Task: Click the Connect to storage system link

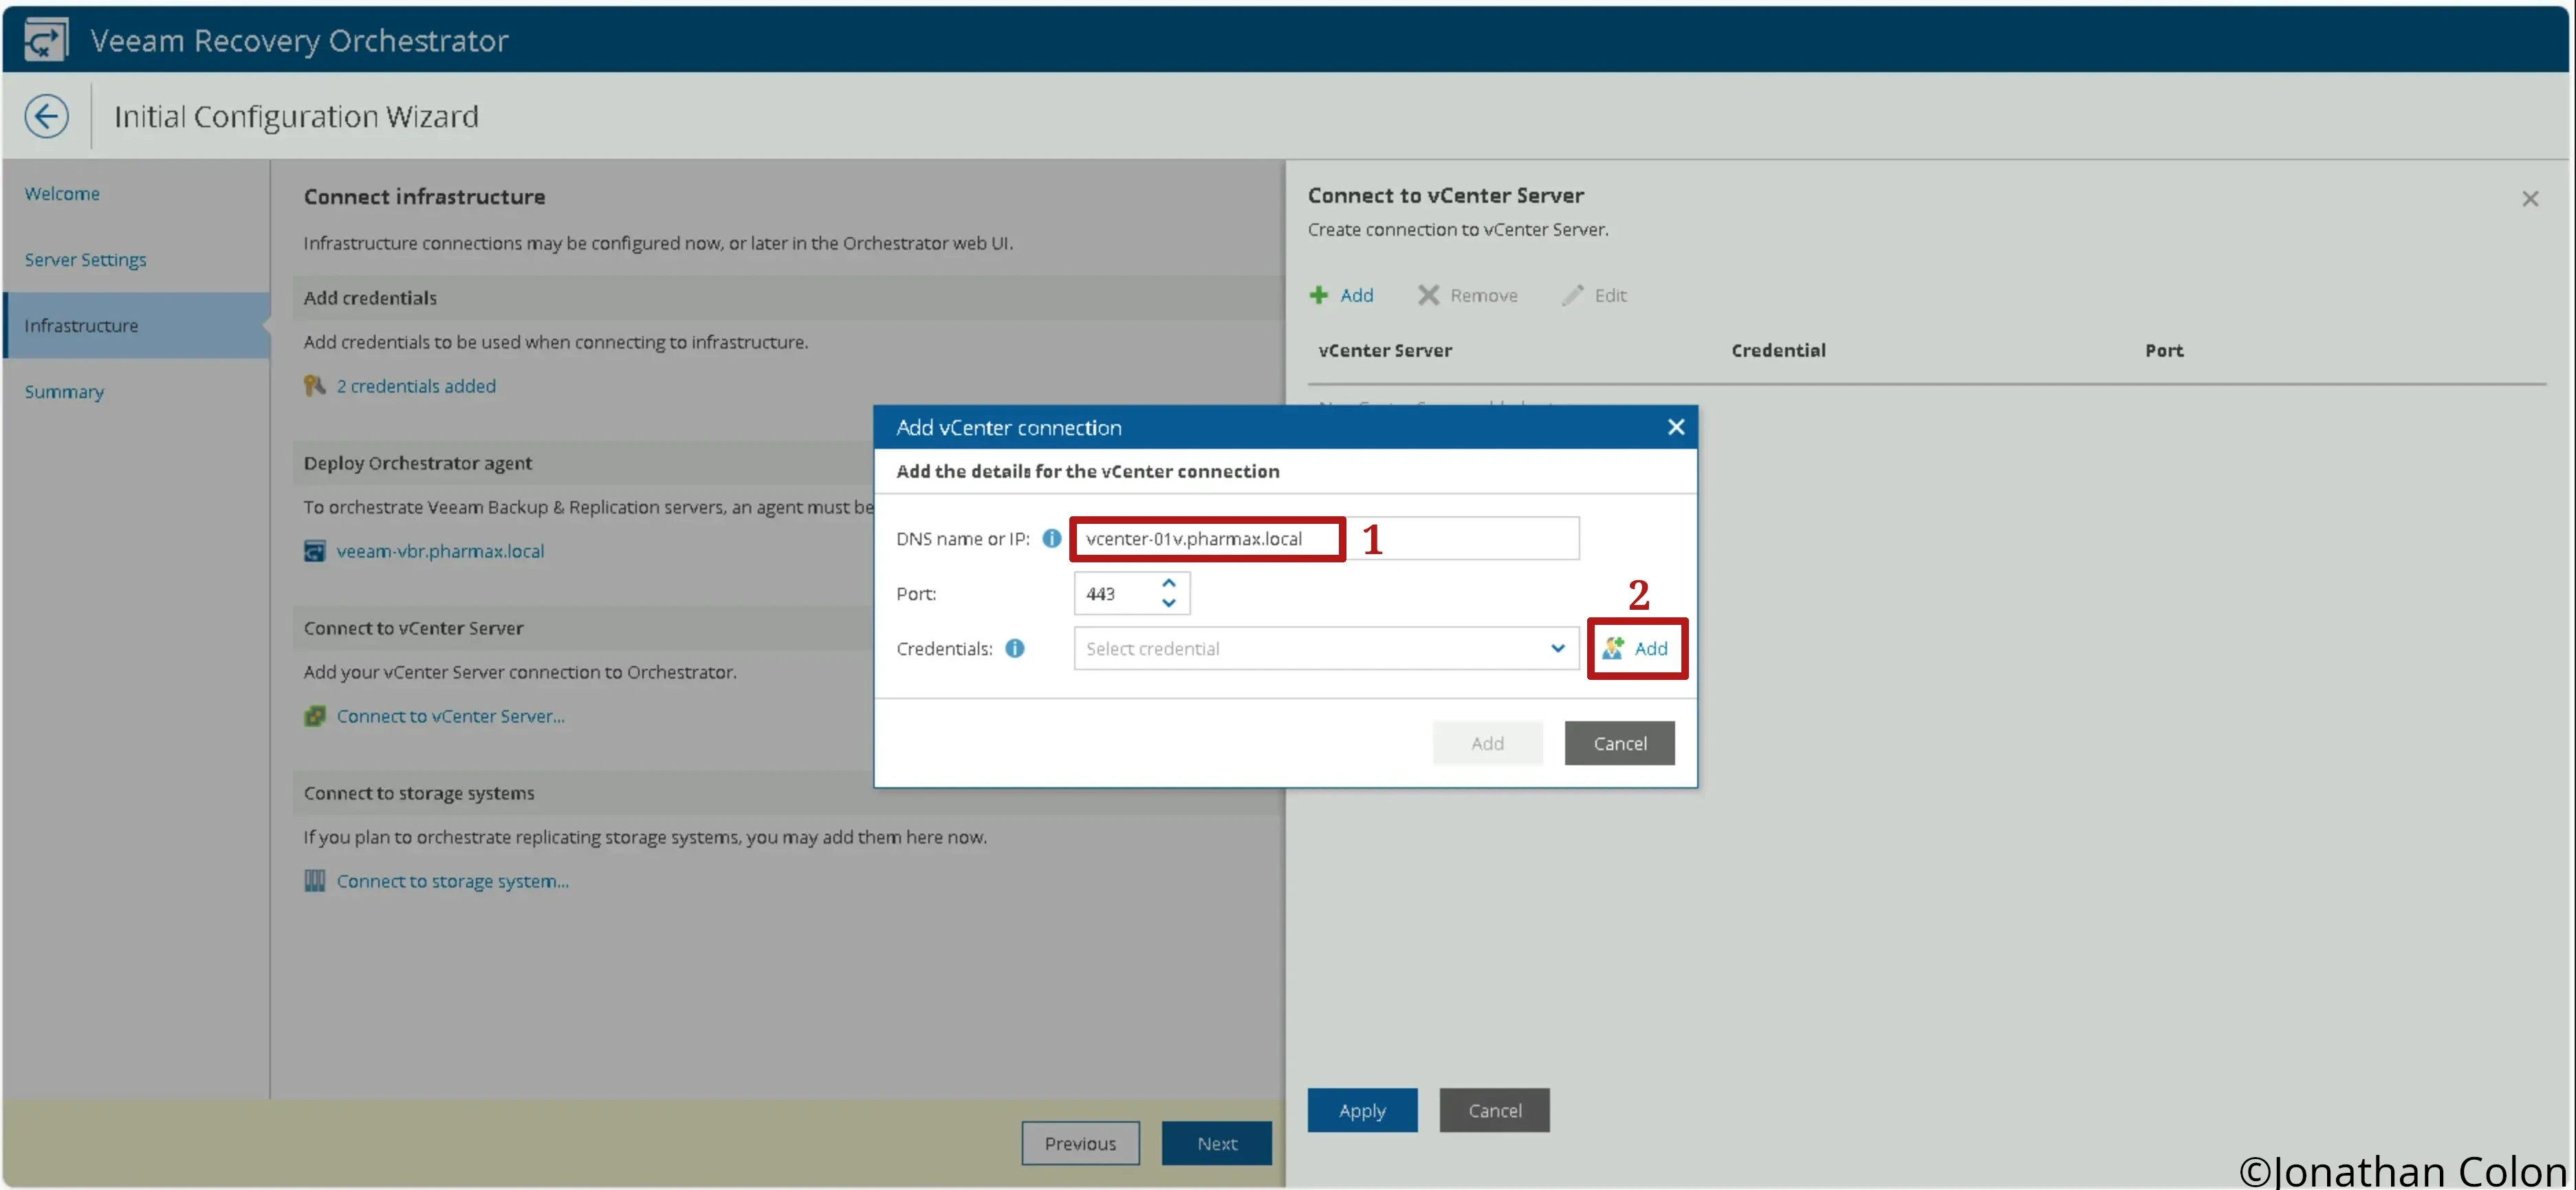Action: [x=452, y=881]
